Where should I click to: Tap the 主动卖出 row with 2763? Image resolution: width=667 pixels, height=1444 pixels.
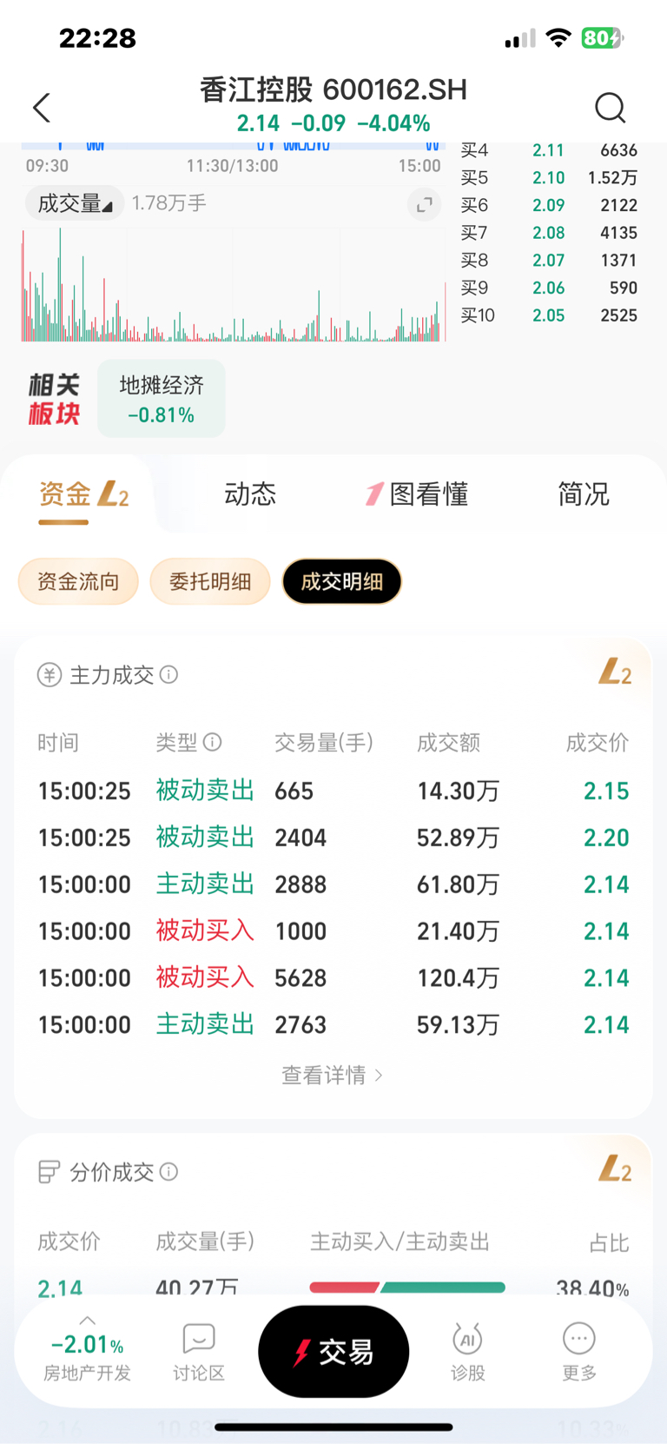(x=333, y=1024)
